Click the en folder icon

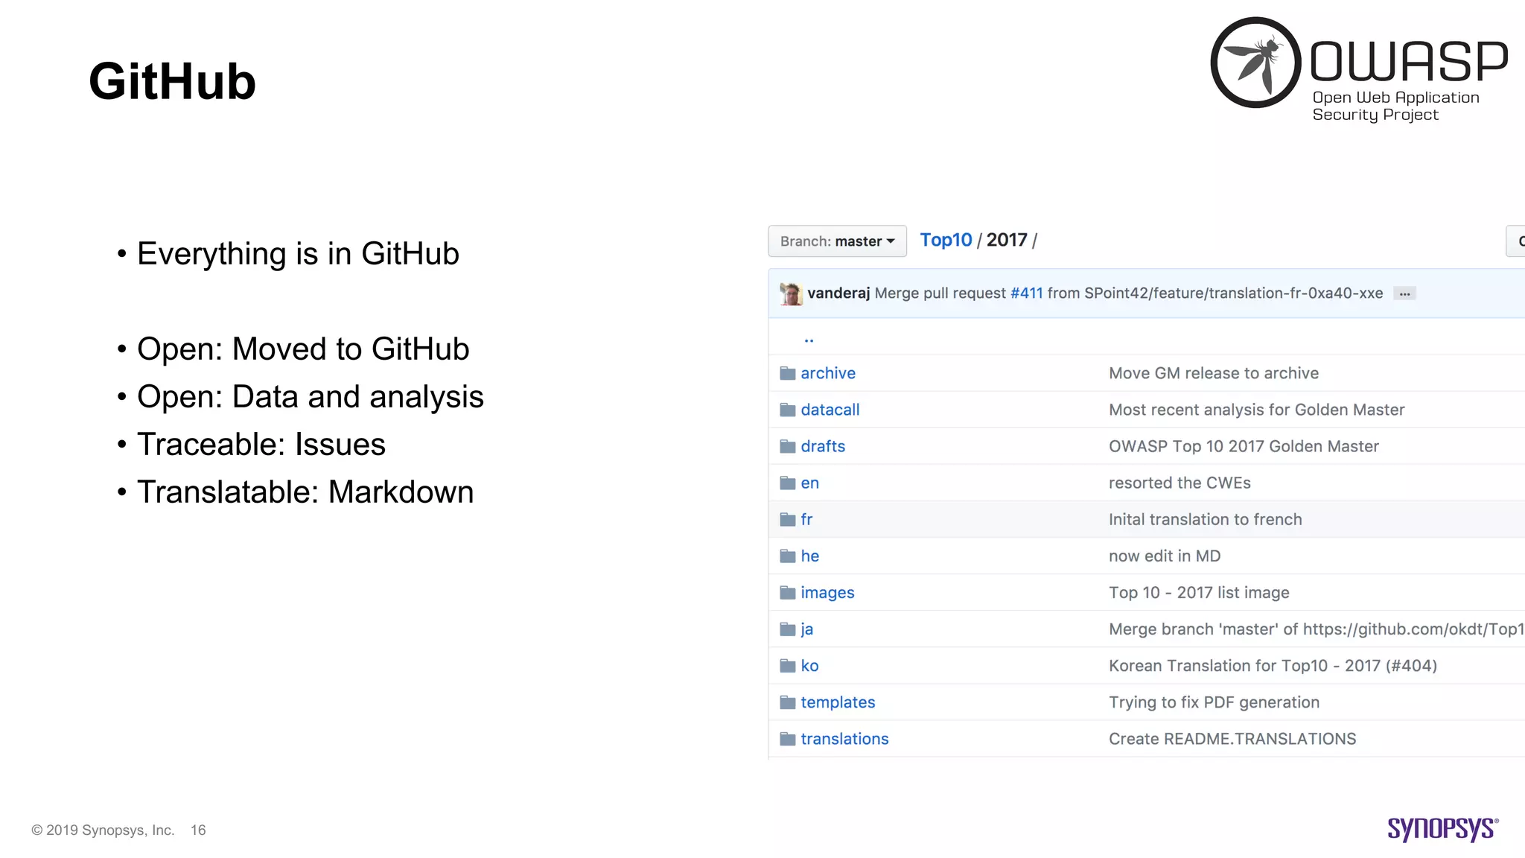pyautogui.click(x=788, y=483)
